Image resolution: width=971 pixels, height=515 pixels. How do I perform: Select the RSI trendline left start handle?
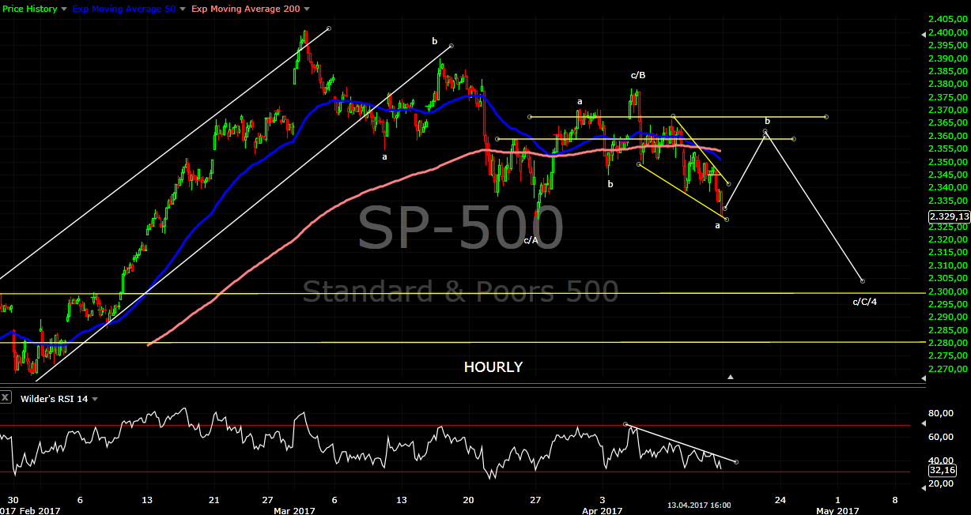tap(625, 425)
